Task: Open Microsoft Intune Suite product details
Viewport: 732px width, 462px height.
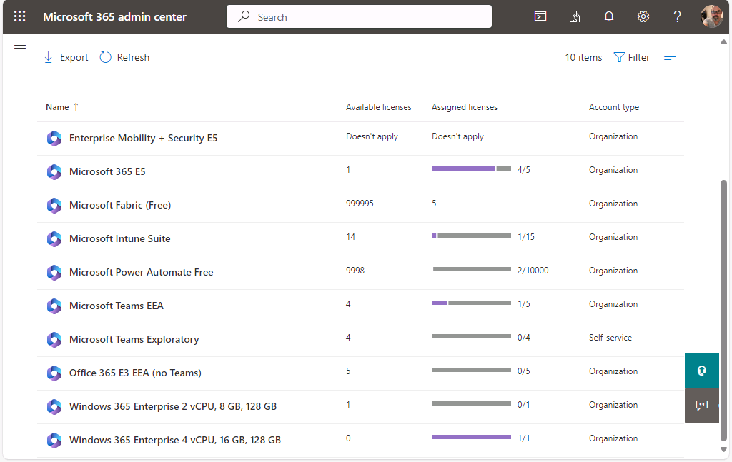Action: point(120,238)
